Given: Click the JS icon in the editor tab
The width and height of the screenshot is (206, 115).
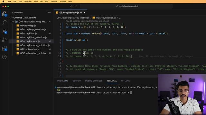Looking at the screenshot, I should pos(57,12).
